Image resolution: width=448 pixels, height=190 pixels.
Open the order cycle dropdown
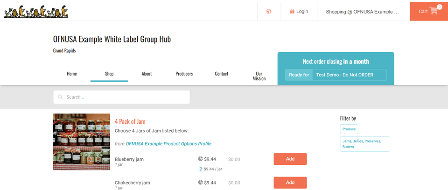[349, 75]
